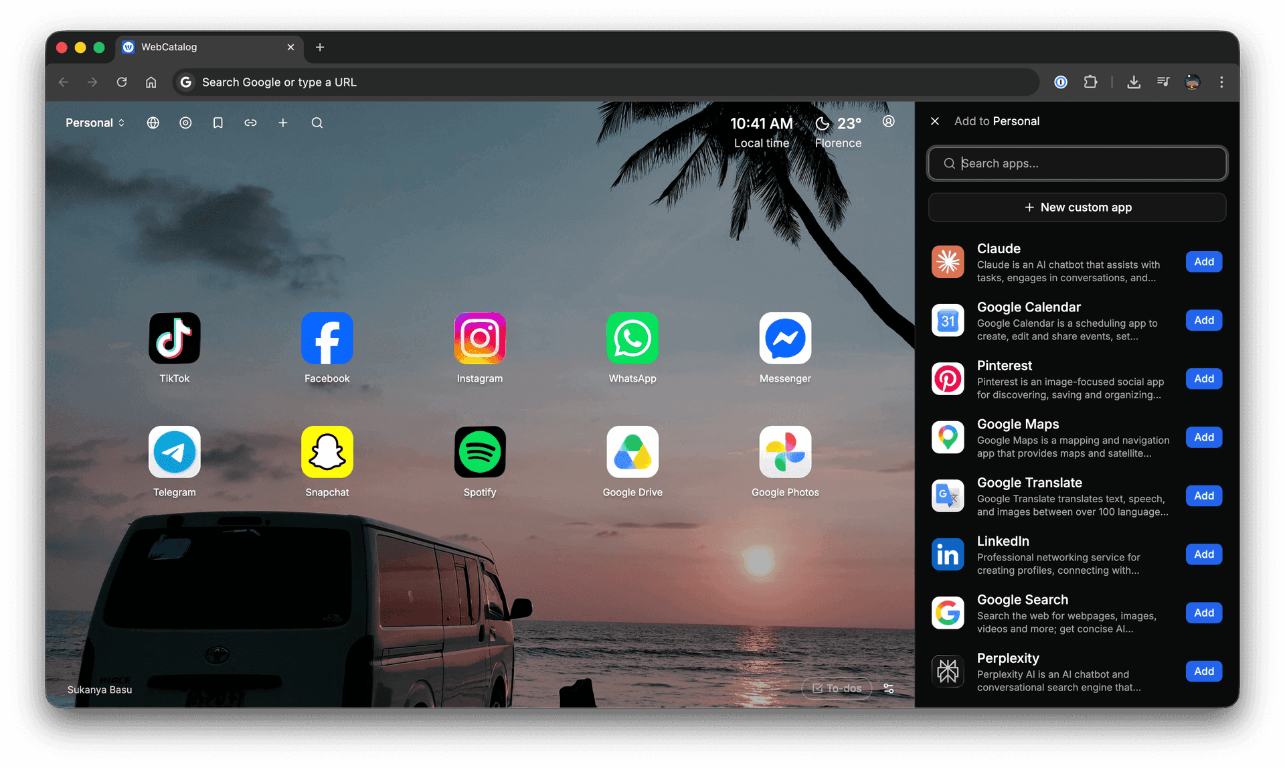This screenshot has width=1285, height=768.
Task: Focus the Search apps field
Action: pyautogui.click(x=1077, y=163)
